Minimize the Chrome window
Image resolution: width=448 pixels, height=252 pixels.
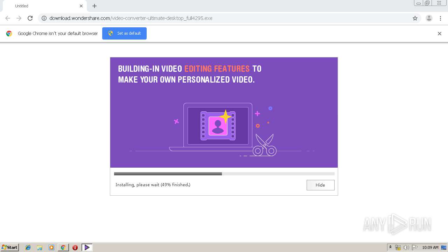coord(419,3)
